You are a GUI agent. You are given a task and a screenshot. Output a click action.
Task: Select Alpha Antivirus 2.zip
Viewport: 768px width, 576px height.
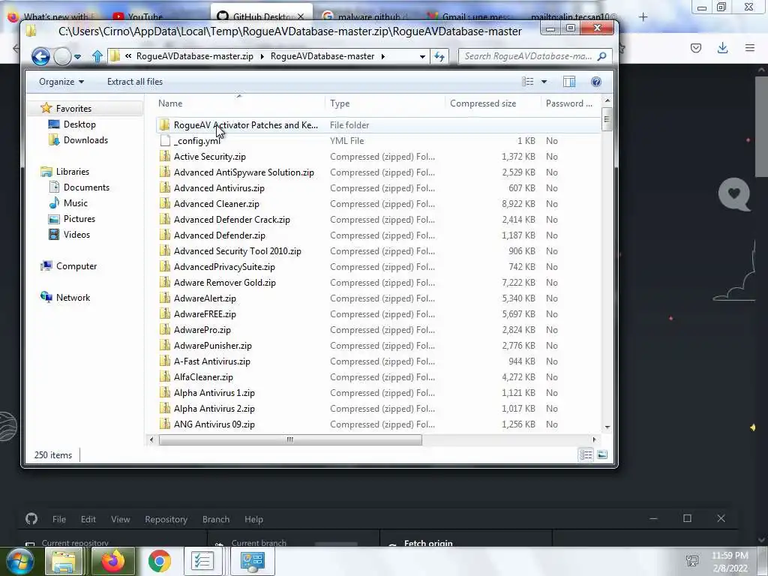(214, 409)
